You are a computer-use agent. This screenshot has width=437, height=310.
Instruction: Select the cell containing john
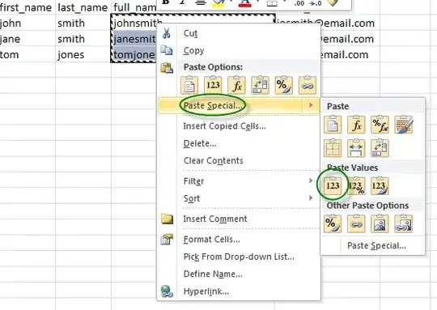(x=28, y=23)
